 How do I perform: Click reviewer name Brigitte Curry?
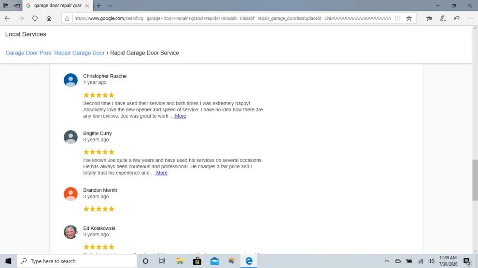[x=98, y=133]
